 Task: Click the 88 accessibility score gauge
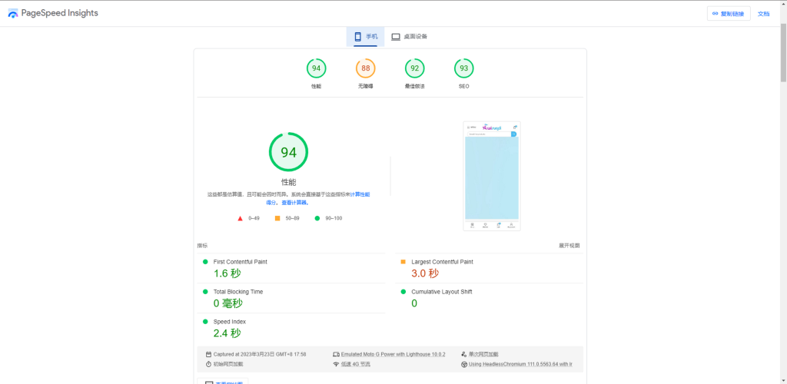pyautogui.click(x=365, y=68)
